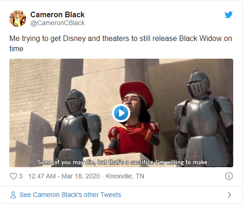Click Lord Farquaad's red hat in the video

136,93
